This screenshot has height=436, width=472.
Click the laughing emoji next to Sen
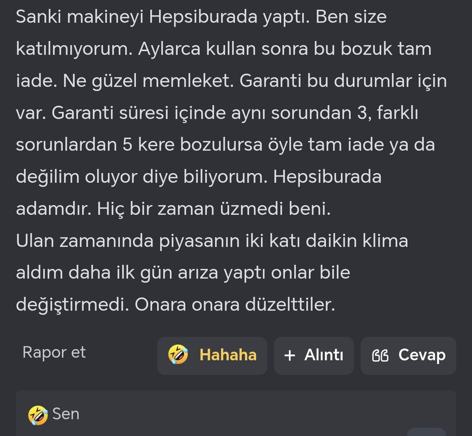click(x=38, y=415)
